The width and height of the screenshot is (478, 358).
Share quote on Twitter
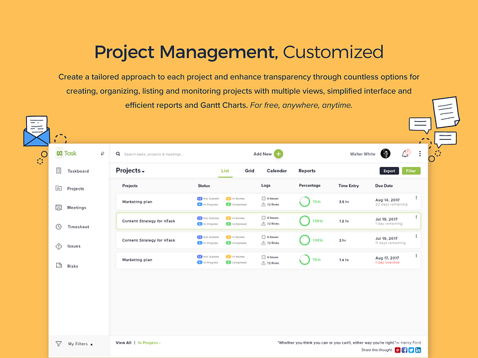coord(411,350)
